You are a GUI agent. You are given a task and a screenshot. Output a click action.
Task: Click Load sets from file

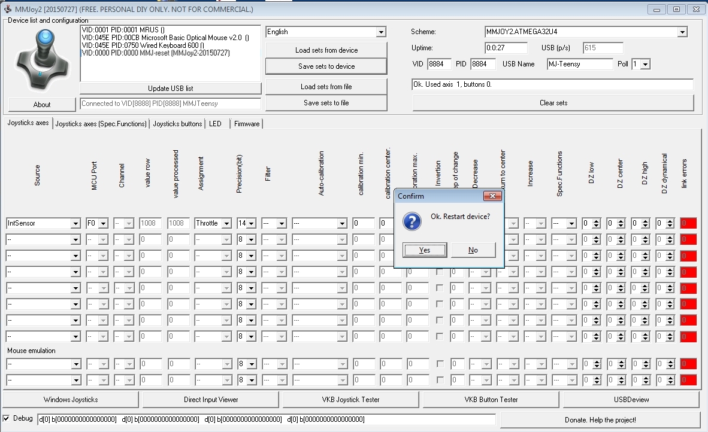(x=326, y=87)
